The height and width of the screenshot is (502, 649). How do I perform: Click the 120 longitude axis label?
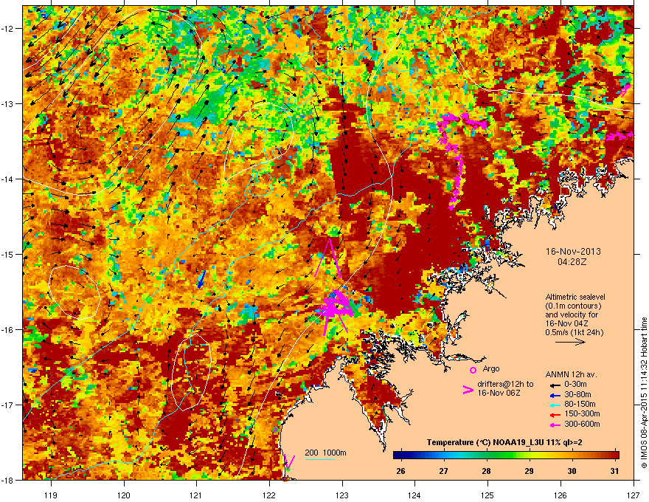tap(124, 495)
